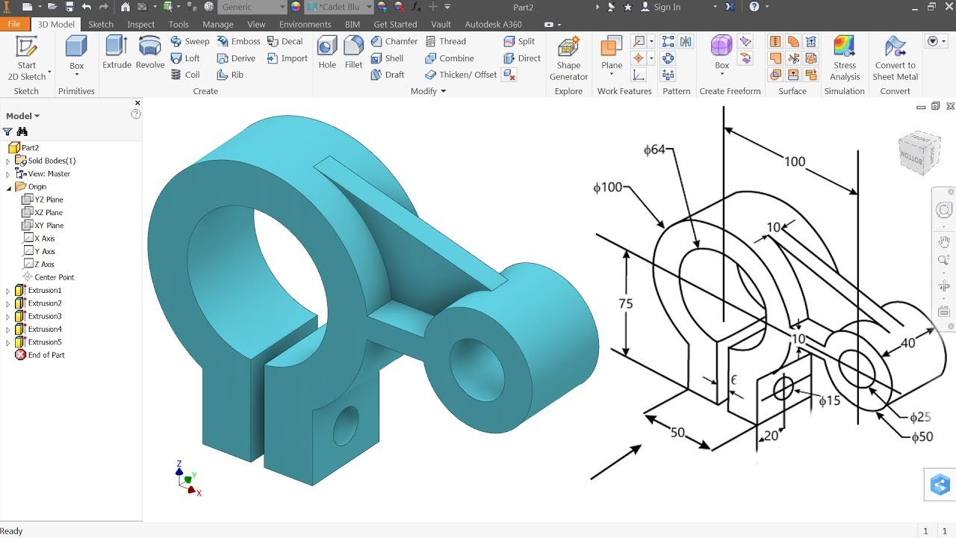The height and width of the screenshot is (538, 956).
Task: Apply a Decal feature
Action: [x=285, y=42]
